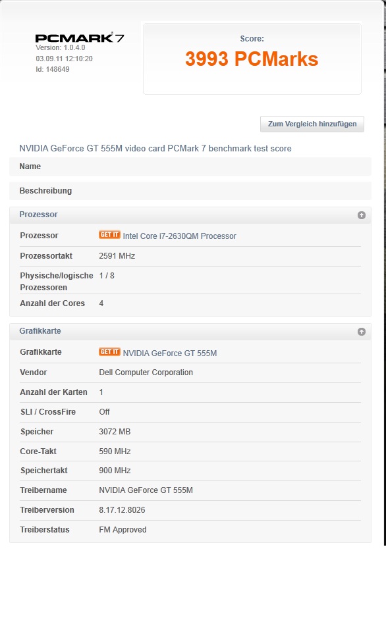This screenshot has height=620, width=386.
Task: Click the Grafikkarte section header
Action: point(190,332)
